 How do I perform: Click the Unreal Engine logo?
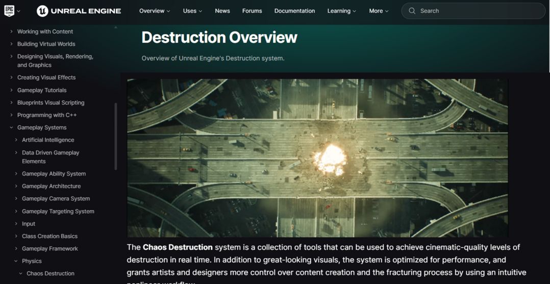(79, 11)
